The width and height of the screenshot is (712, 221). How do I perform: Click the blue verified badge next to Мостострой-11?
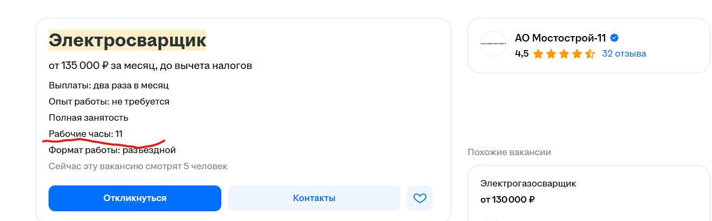(614, 38)
